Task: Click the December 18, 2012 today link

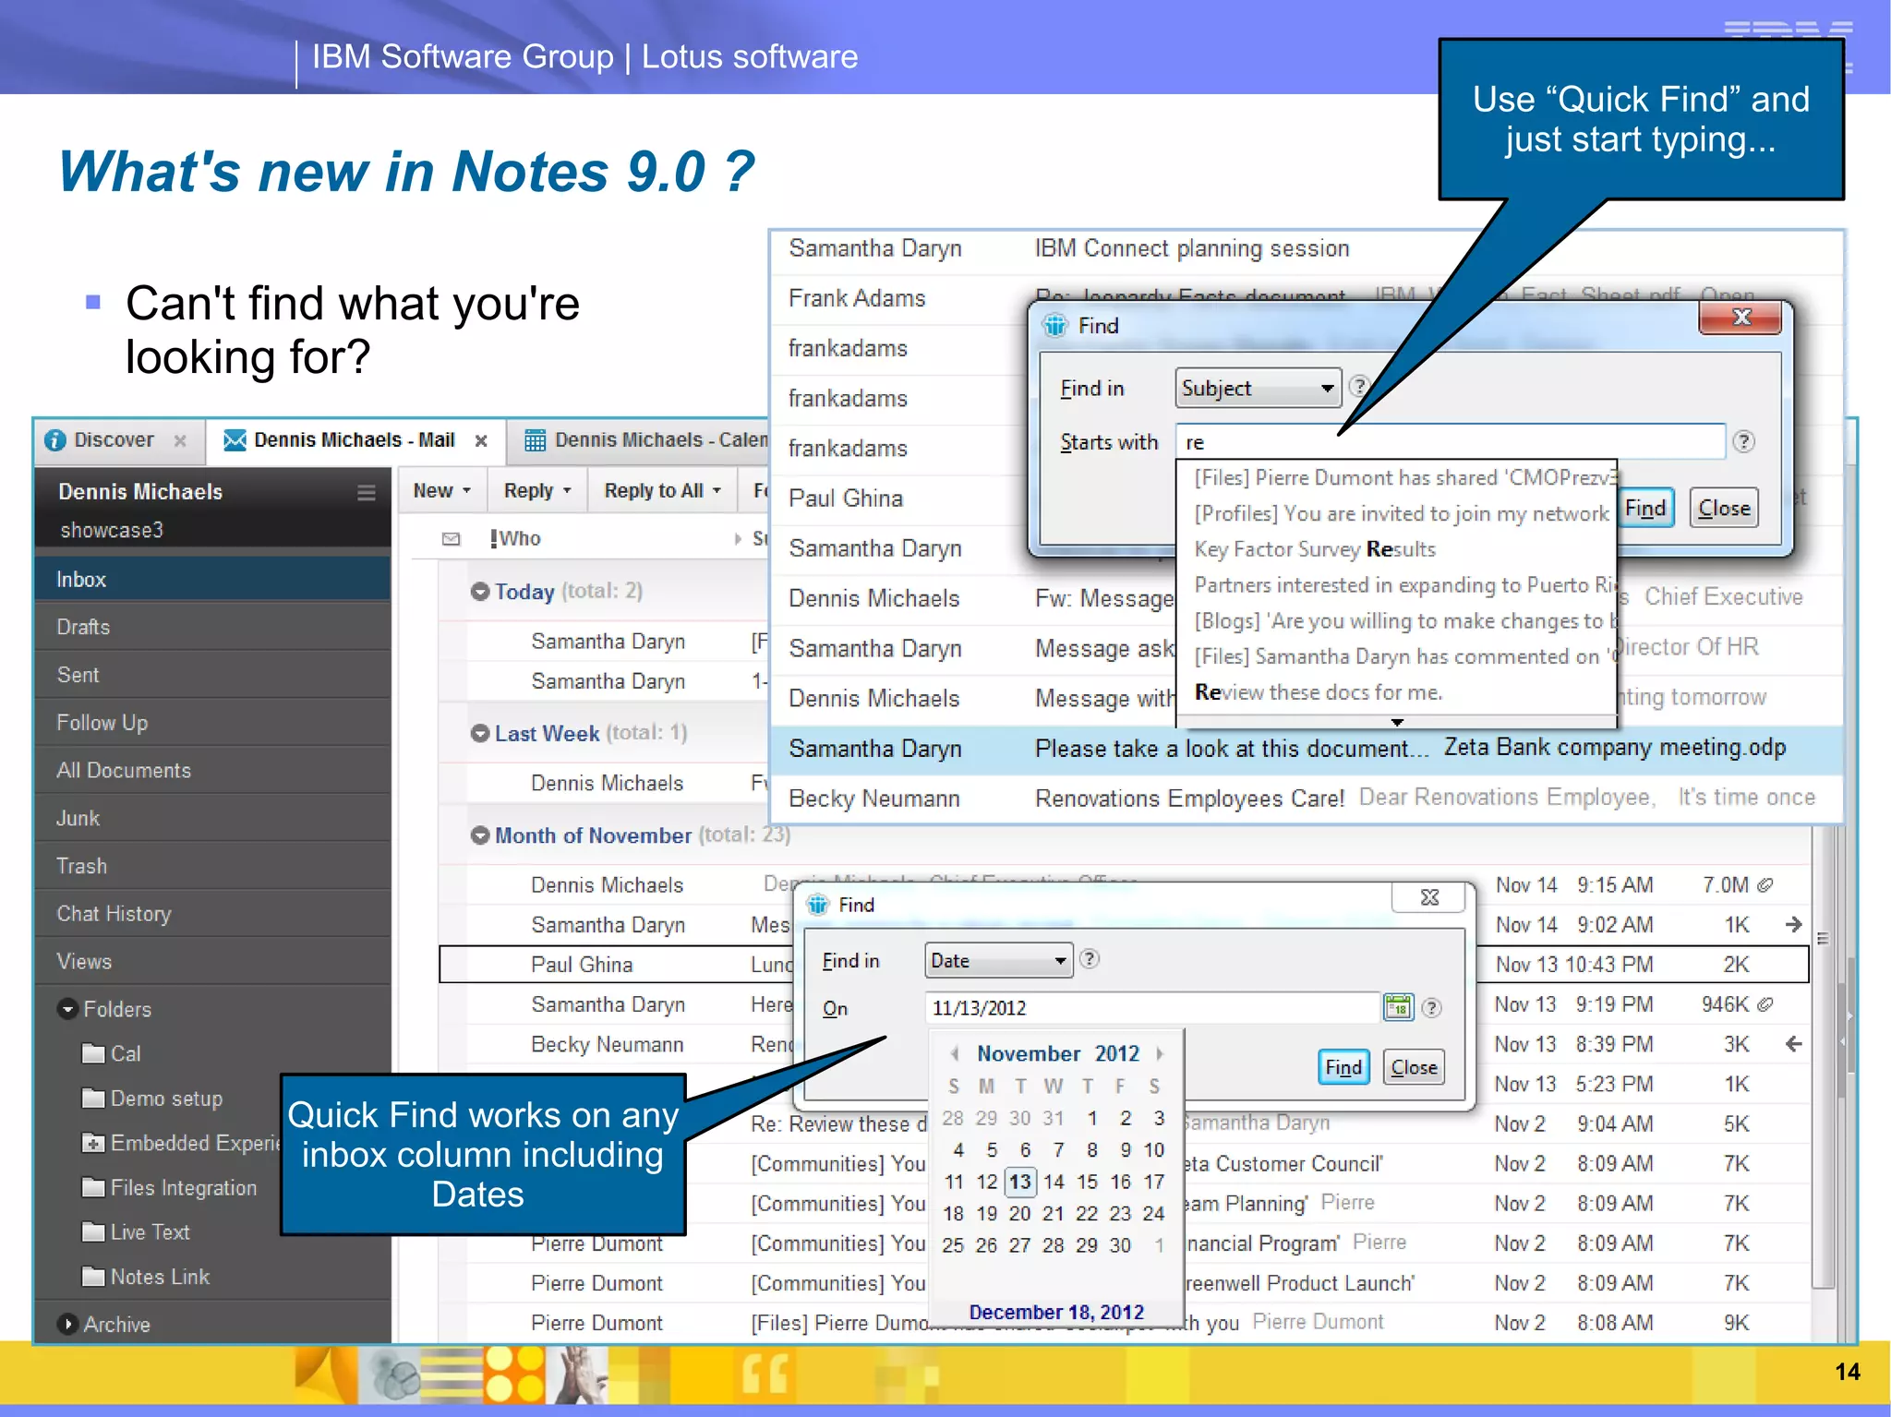Action: (x=1056, y=1312)
